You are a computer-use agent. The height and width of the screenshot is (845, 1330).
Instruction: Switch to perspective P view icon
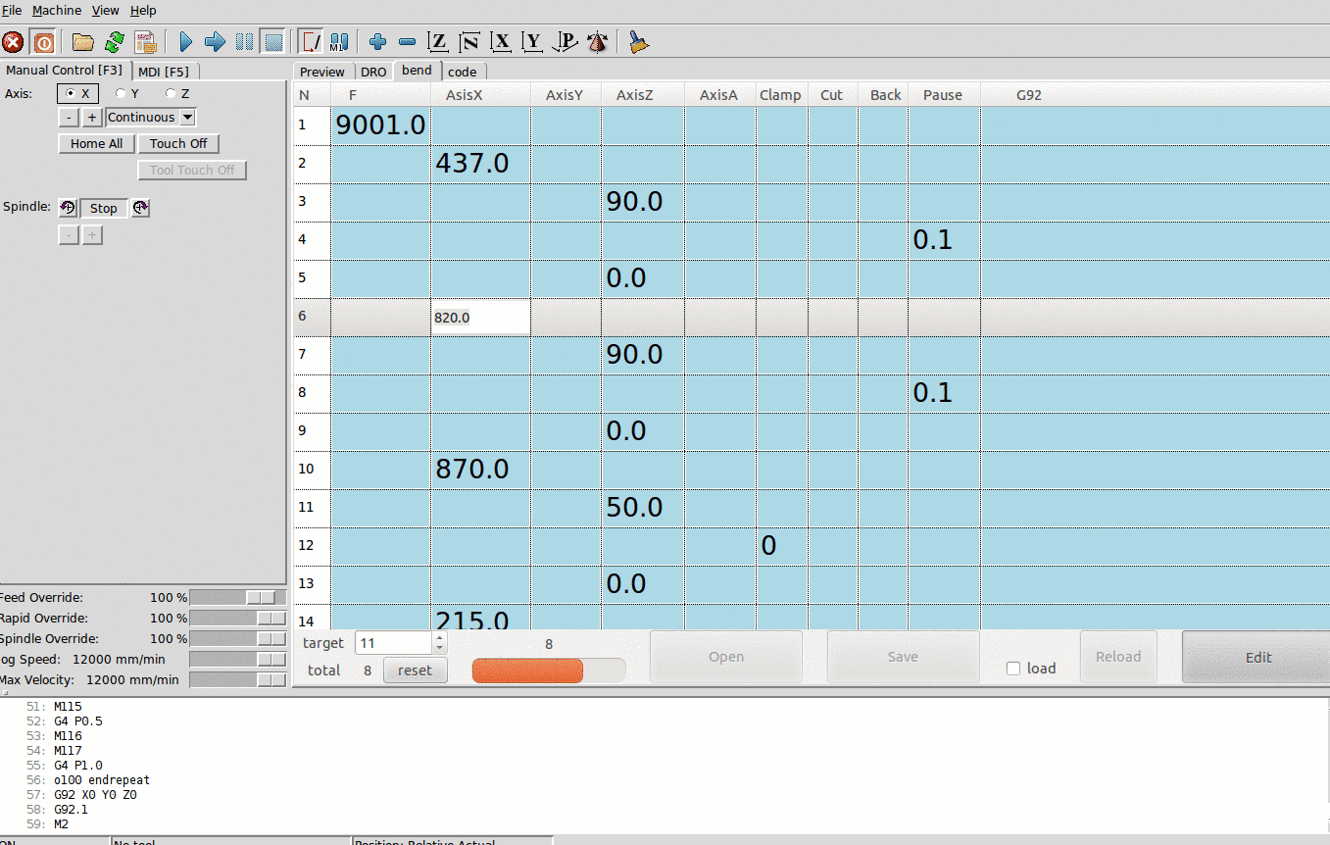(565, 42)
